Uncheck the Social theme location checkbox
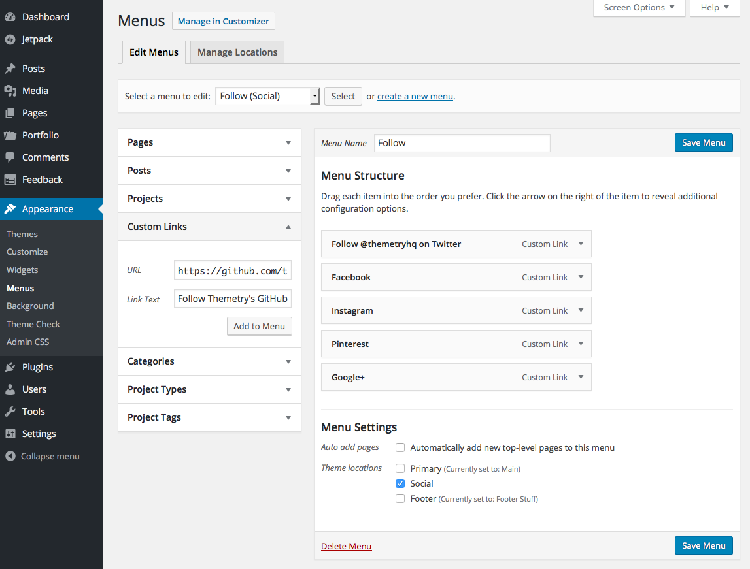Screen dimensions: 750x569 point(400,483)
